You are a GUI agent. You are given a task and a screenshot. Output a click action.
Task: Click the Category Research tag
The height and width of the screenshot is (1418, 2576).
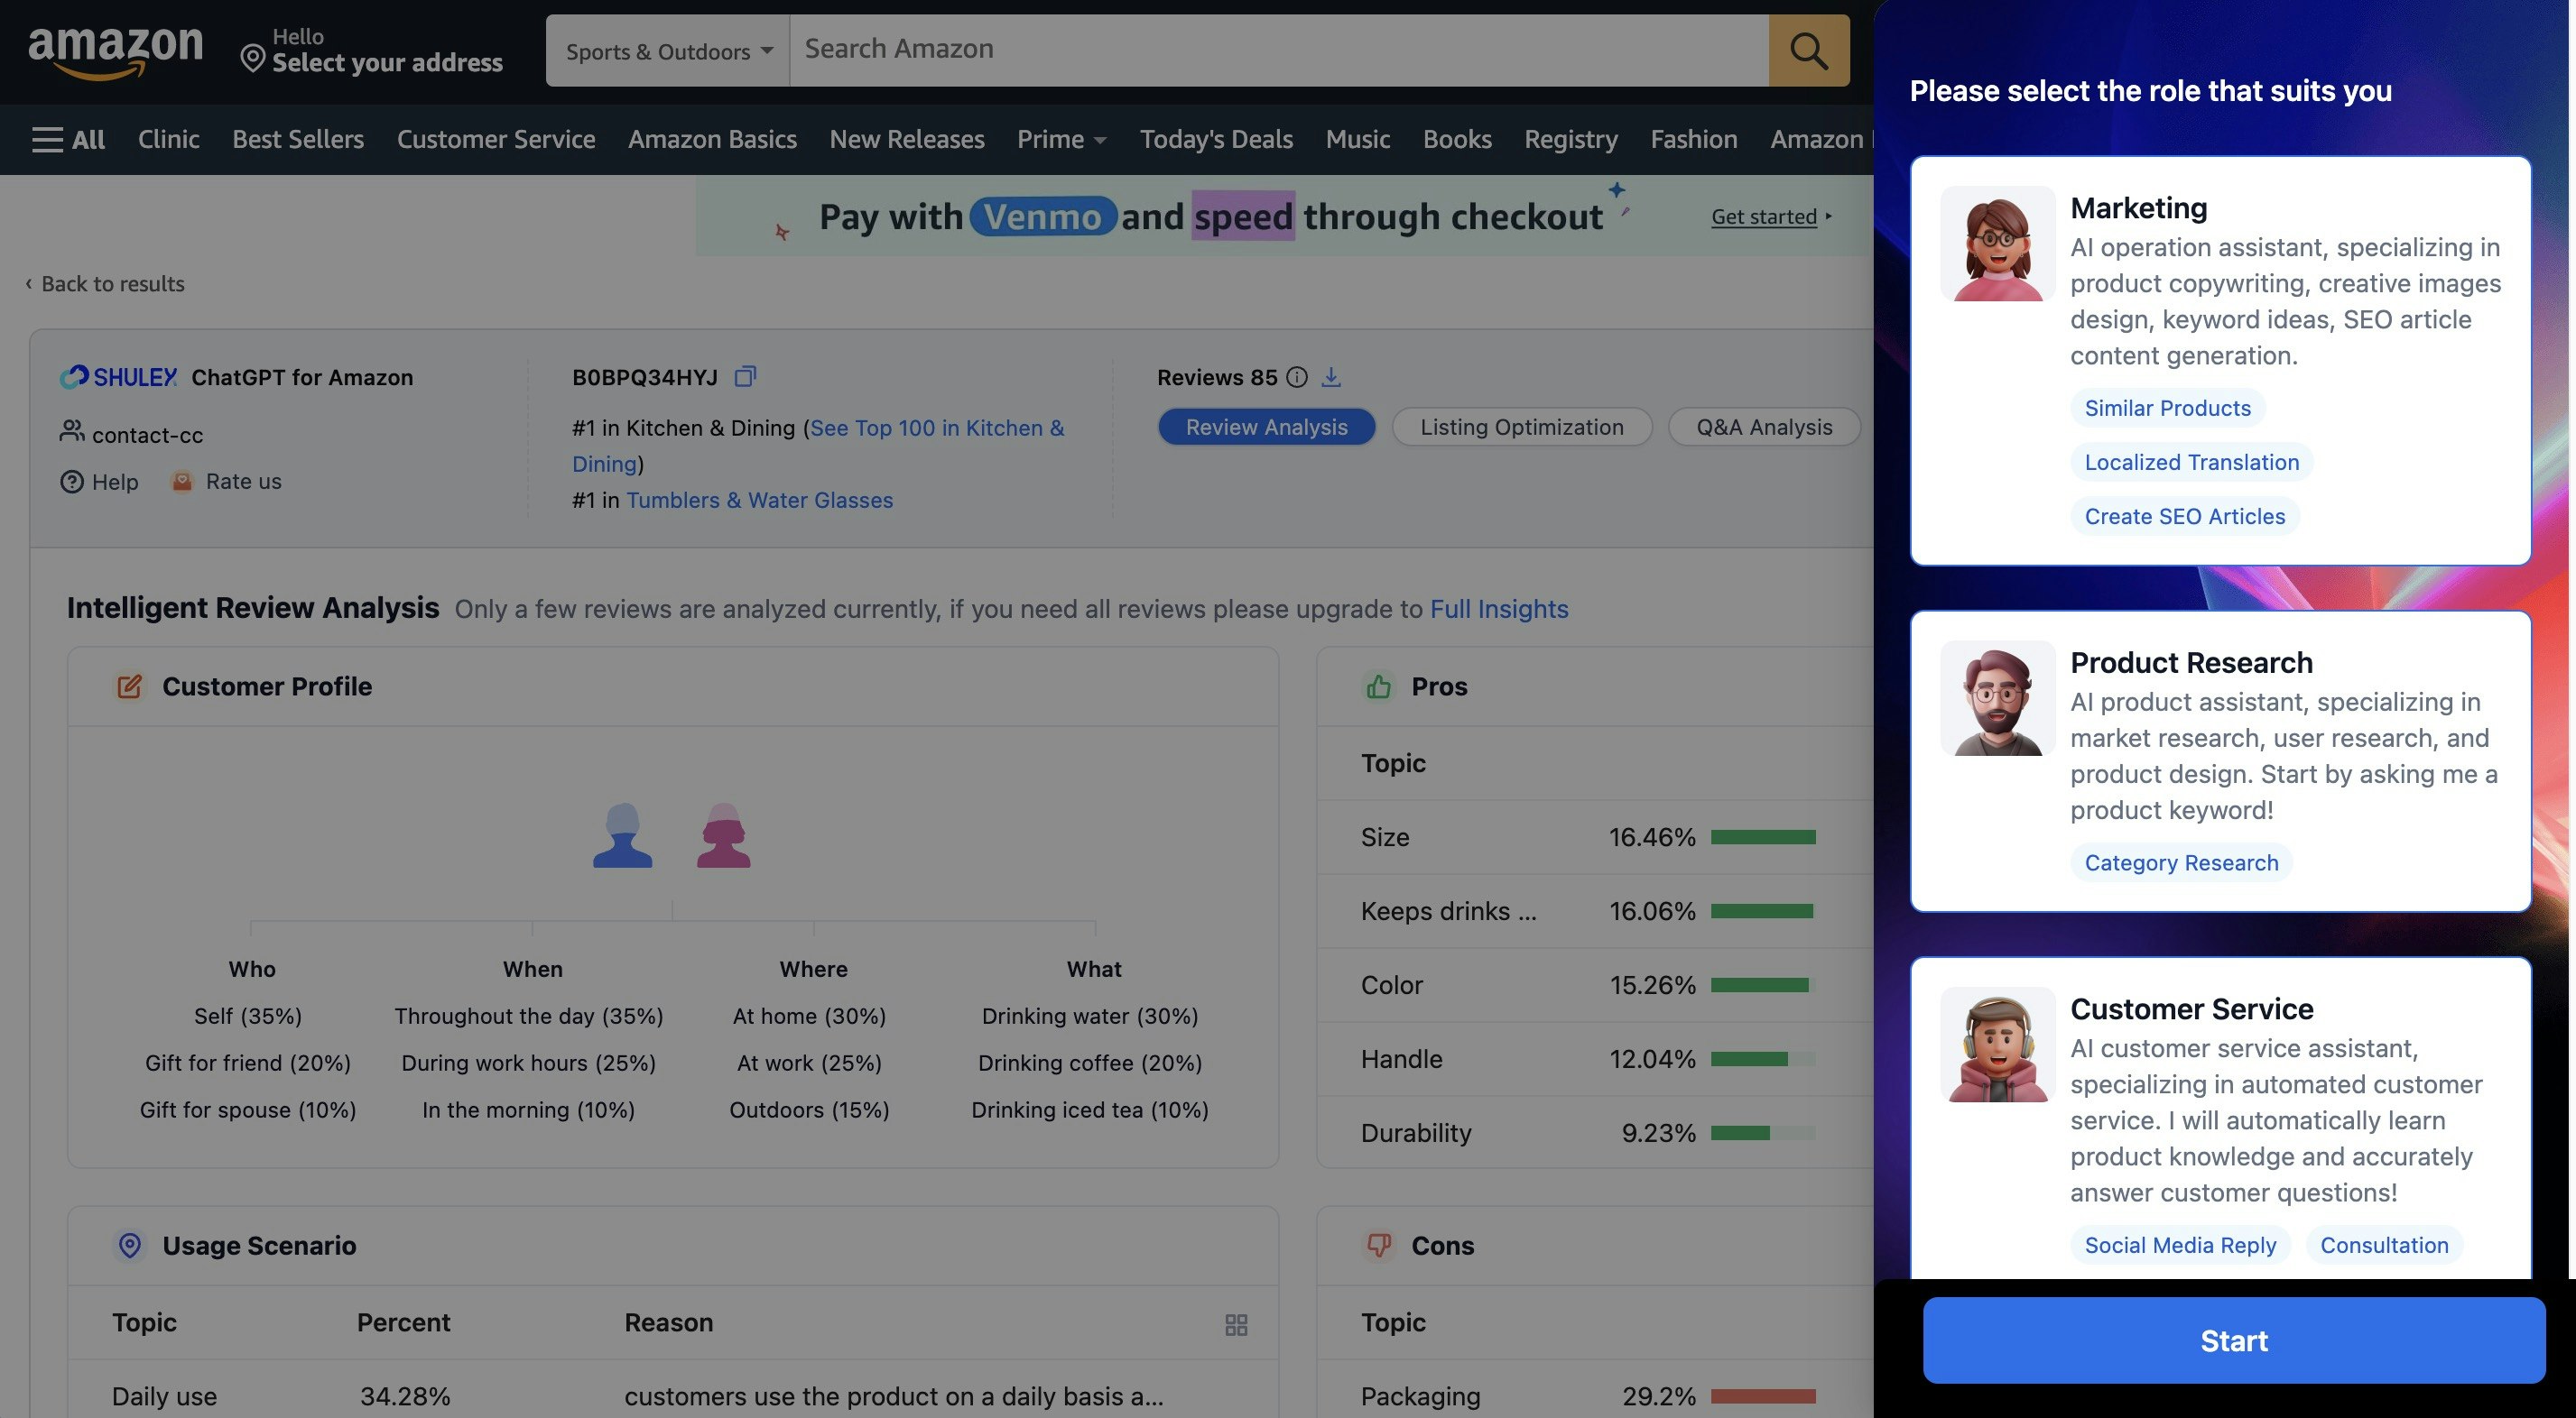[2181, 862]
